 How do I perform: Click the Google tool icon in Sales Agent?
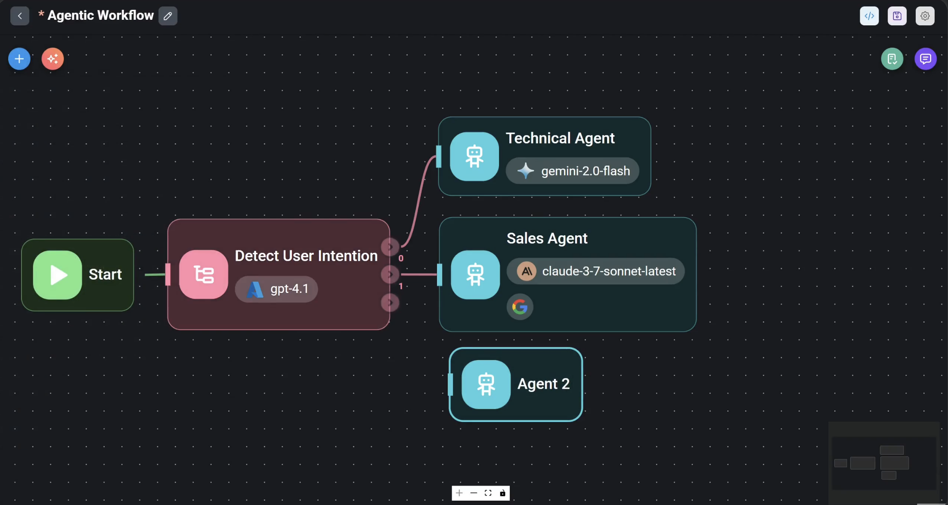tap(520, 307)
